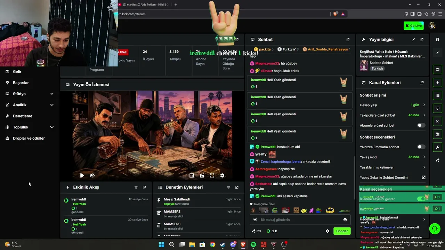Open Spotify from the taskbar
The image size is (445, 250).
pyautogui.click(x=253, y=244)
